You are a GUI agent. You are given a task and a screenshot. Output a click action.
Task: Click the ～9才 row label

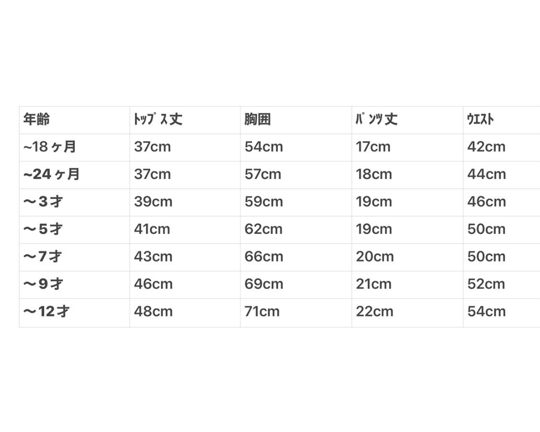[x=43, y=284]
